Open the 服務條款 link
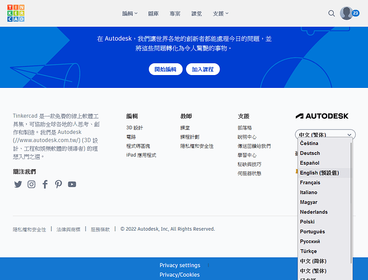 coord(100,229)
